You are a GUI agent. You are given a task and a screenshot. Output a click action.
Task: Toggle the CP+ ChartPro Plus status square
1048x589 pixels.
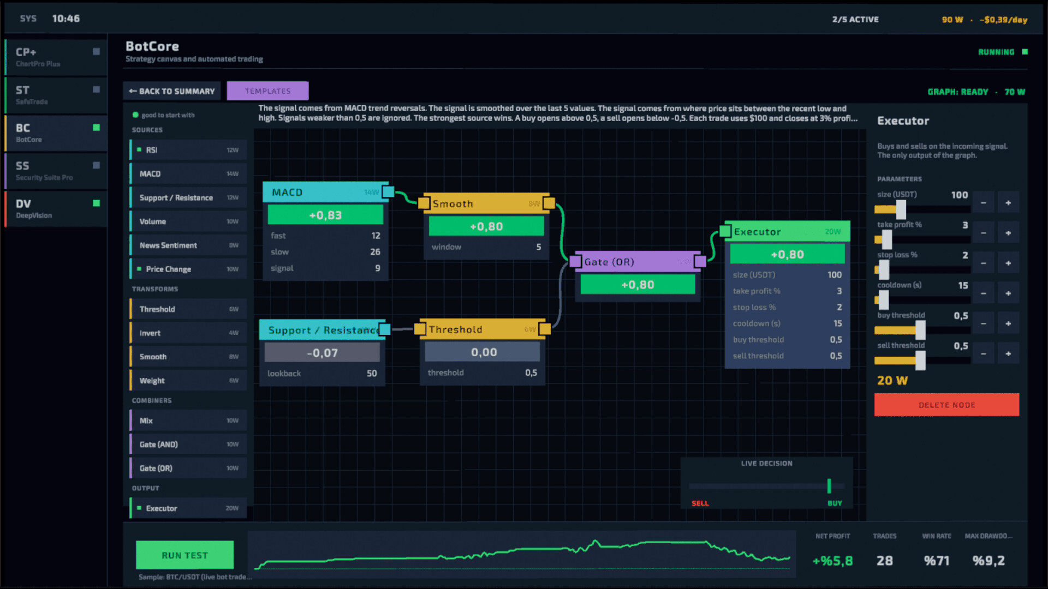pyautogui.click(x=97, y=52)
